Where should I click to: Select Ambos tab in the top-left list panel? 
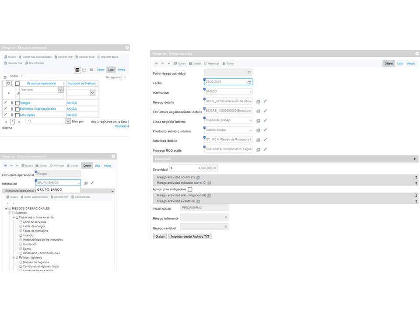click(x=122, y=70)
